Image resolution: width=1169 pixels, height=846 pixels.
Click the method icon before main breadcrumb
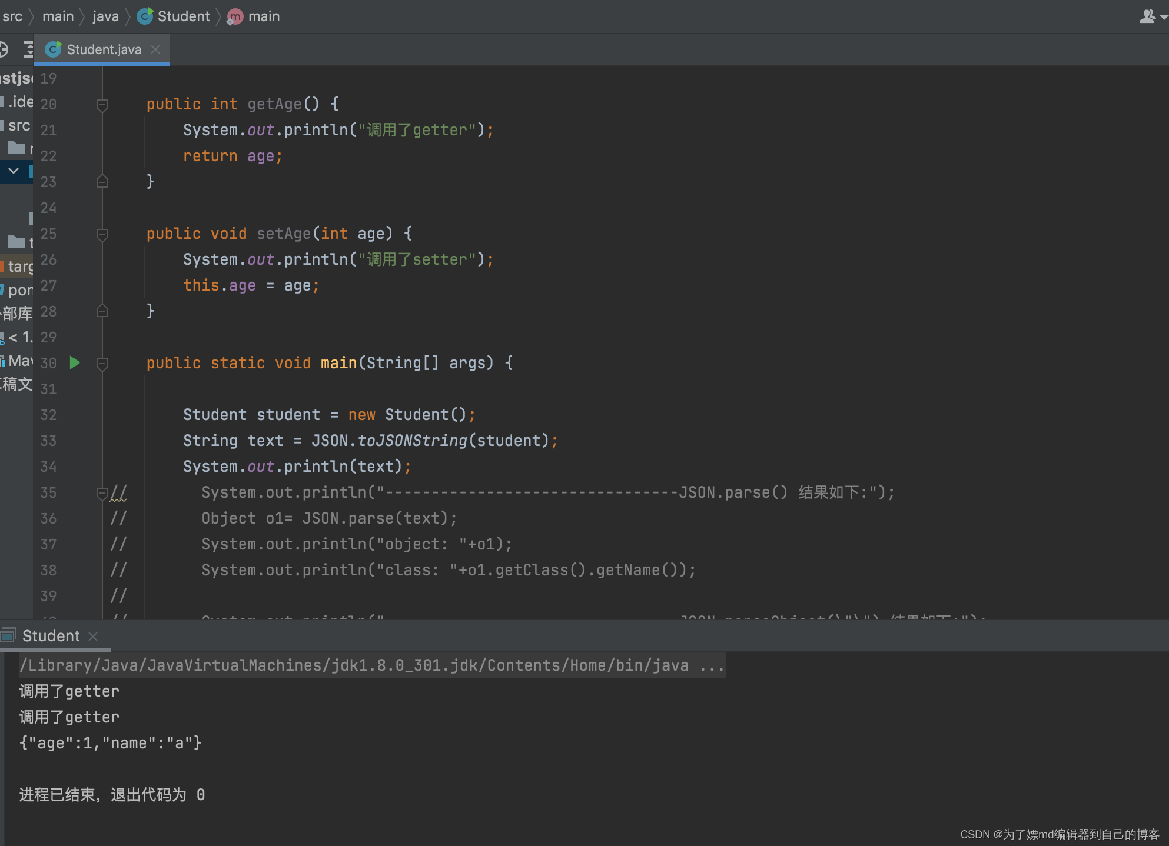pos(235,16)
